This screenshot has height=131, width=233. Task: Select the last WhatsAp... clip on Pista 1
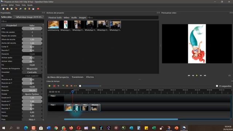95,108
